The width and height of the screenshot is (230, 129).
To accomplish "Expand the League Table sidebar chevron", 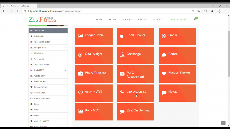I will pos(66,48).
